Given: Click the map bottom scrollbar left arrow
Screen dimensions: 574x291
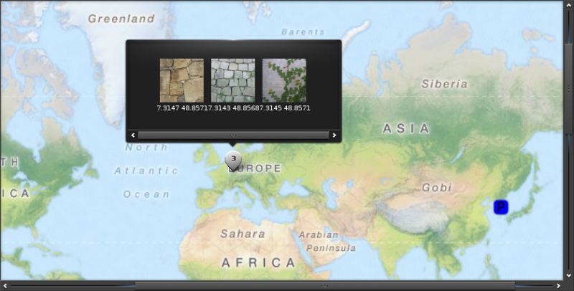Looking at the screenshot, I should coord(5,286).
